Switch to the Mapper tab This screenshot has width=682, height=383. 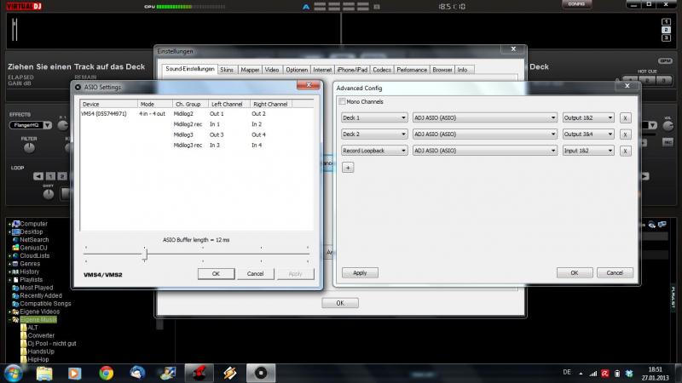point(250,70)
